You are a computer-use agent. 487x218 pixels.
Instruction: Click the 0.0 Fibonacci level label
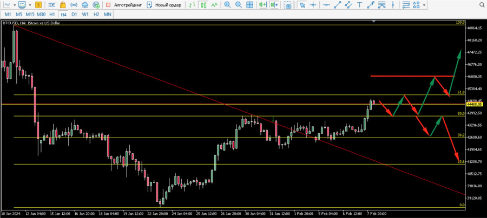(462, 205)
